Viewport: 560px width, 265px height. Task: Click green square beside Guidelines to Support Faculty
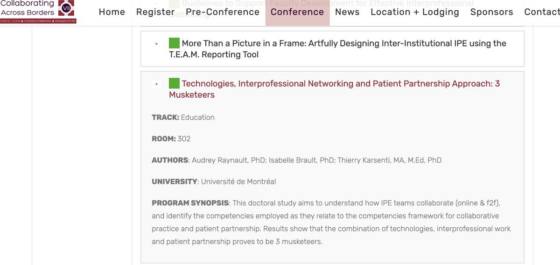pos(174,3)
